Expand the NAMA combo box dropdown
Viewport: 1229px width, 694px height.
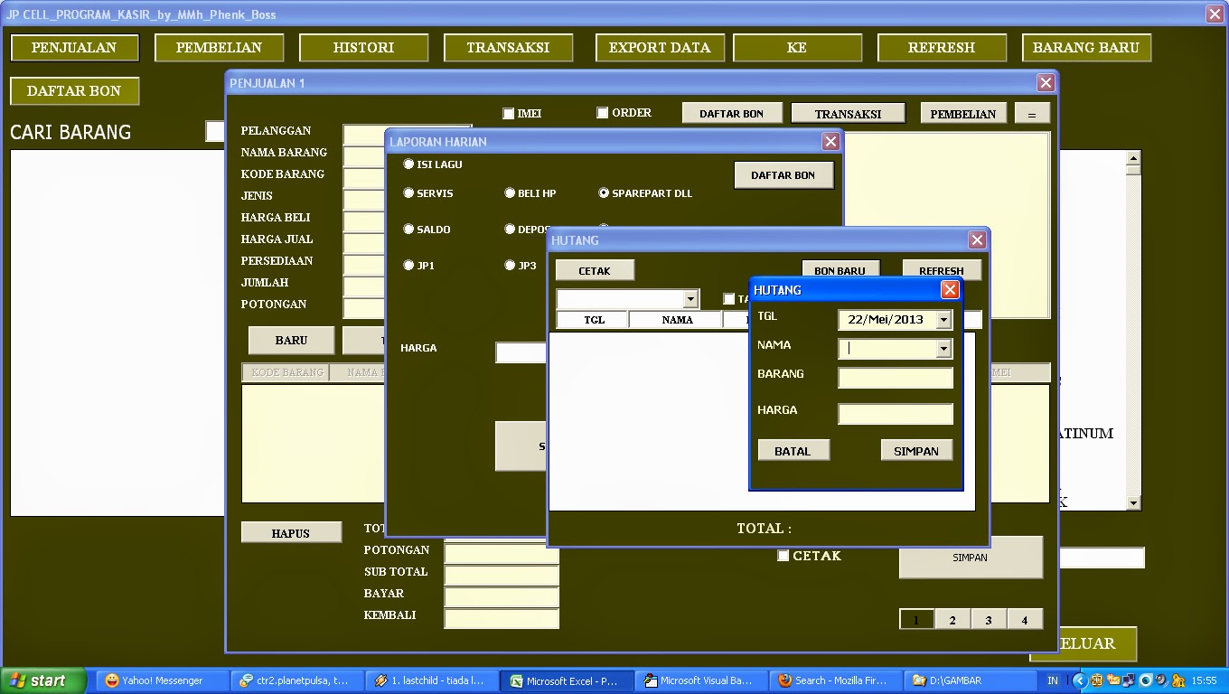click(943, 348)
